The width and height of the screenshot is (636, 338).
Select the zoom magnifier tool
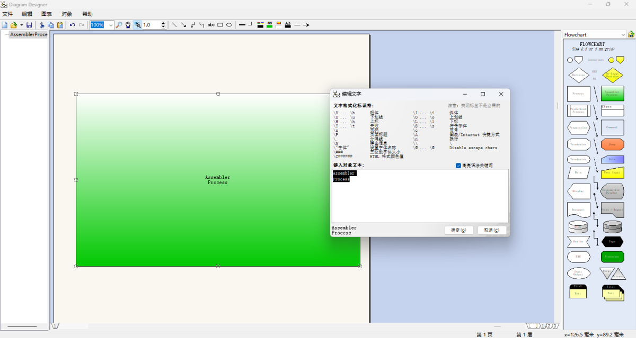tap(119, 25)
